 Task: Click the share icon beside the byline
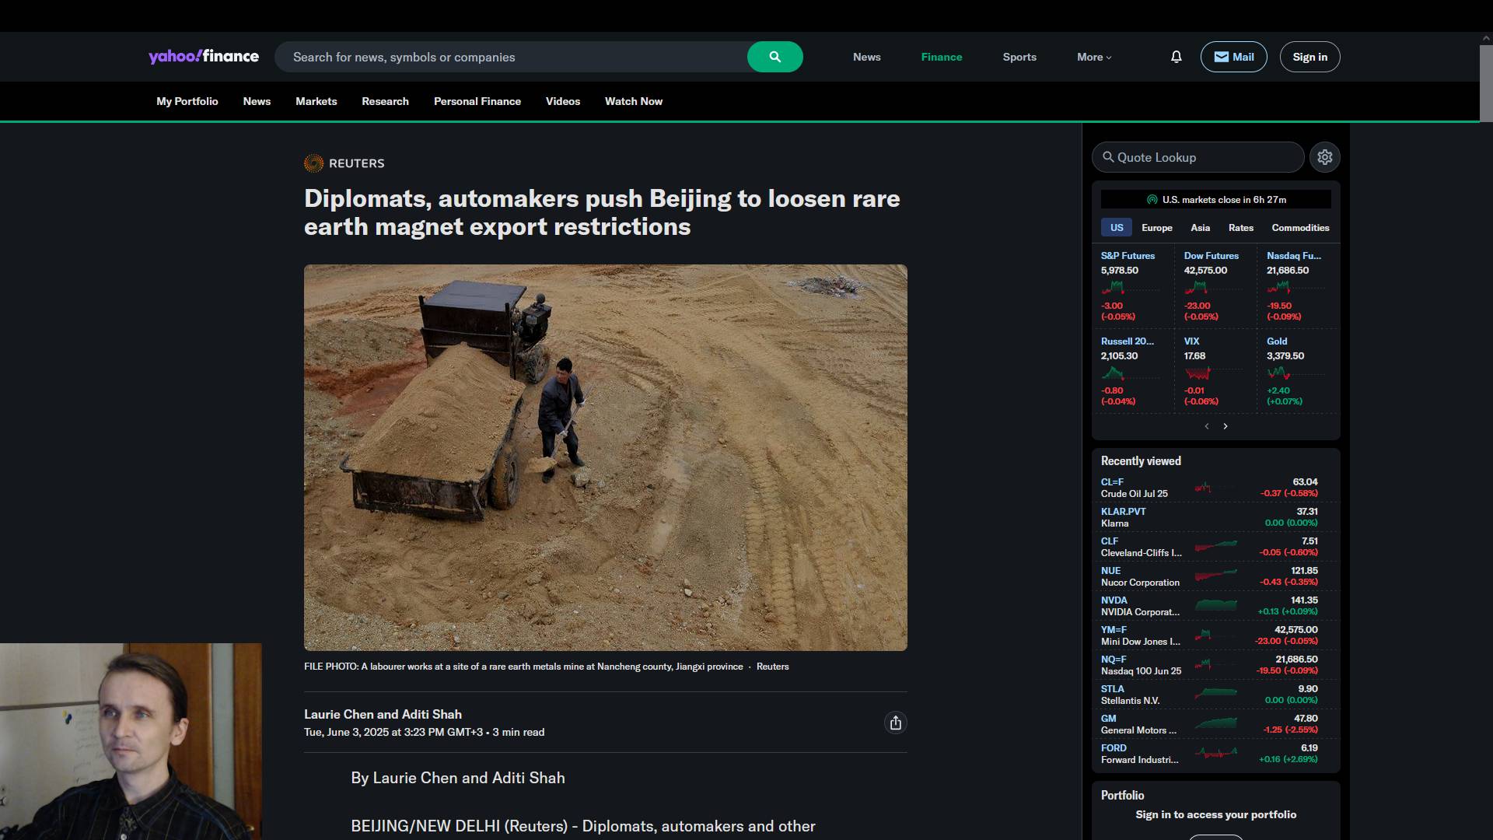click(895, 723)
